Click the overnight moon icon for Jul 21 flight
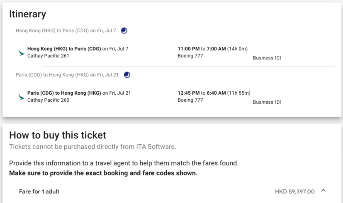The height and width of the screenshot is (203, 343). 127,75
